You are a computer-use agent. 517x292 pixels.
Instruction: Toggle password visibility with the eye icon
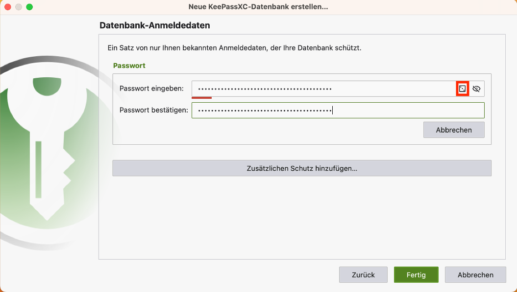tap(476, 89)
